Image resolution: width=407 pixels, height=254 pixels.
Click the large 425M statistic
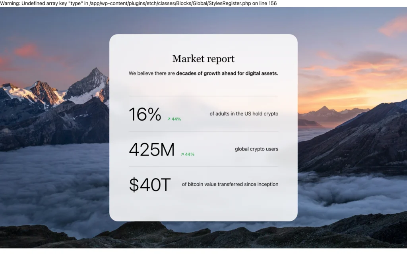pyautogui.click(x=152, y=150)
